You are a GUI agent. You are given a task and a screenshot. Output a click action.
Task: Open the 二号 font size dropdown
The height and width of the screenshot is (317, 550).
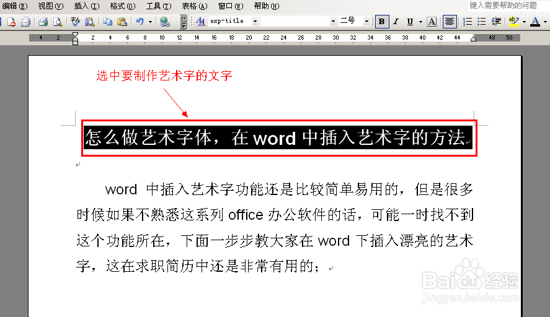click(366, 22)
